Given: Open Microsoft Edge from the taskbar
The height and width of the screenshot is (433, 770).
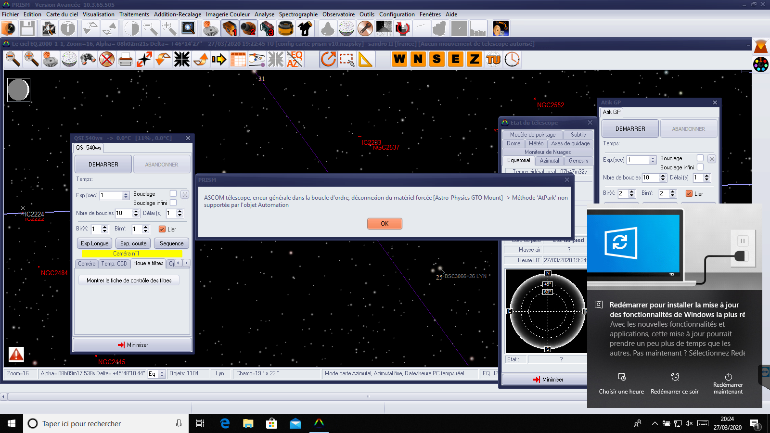Looking at the screenshot, I should pos(225,423).
